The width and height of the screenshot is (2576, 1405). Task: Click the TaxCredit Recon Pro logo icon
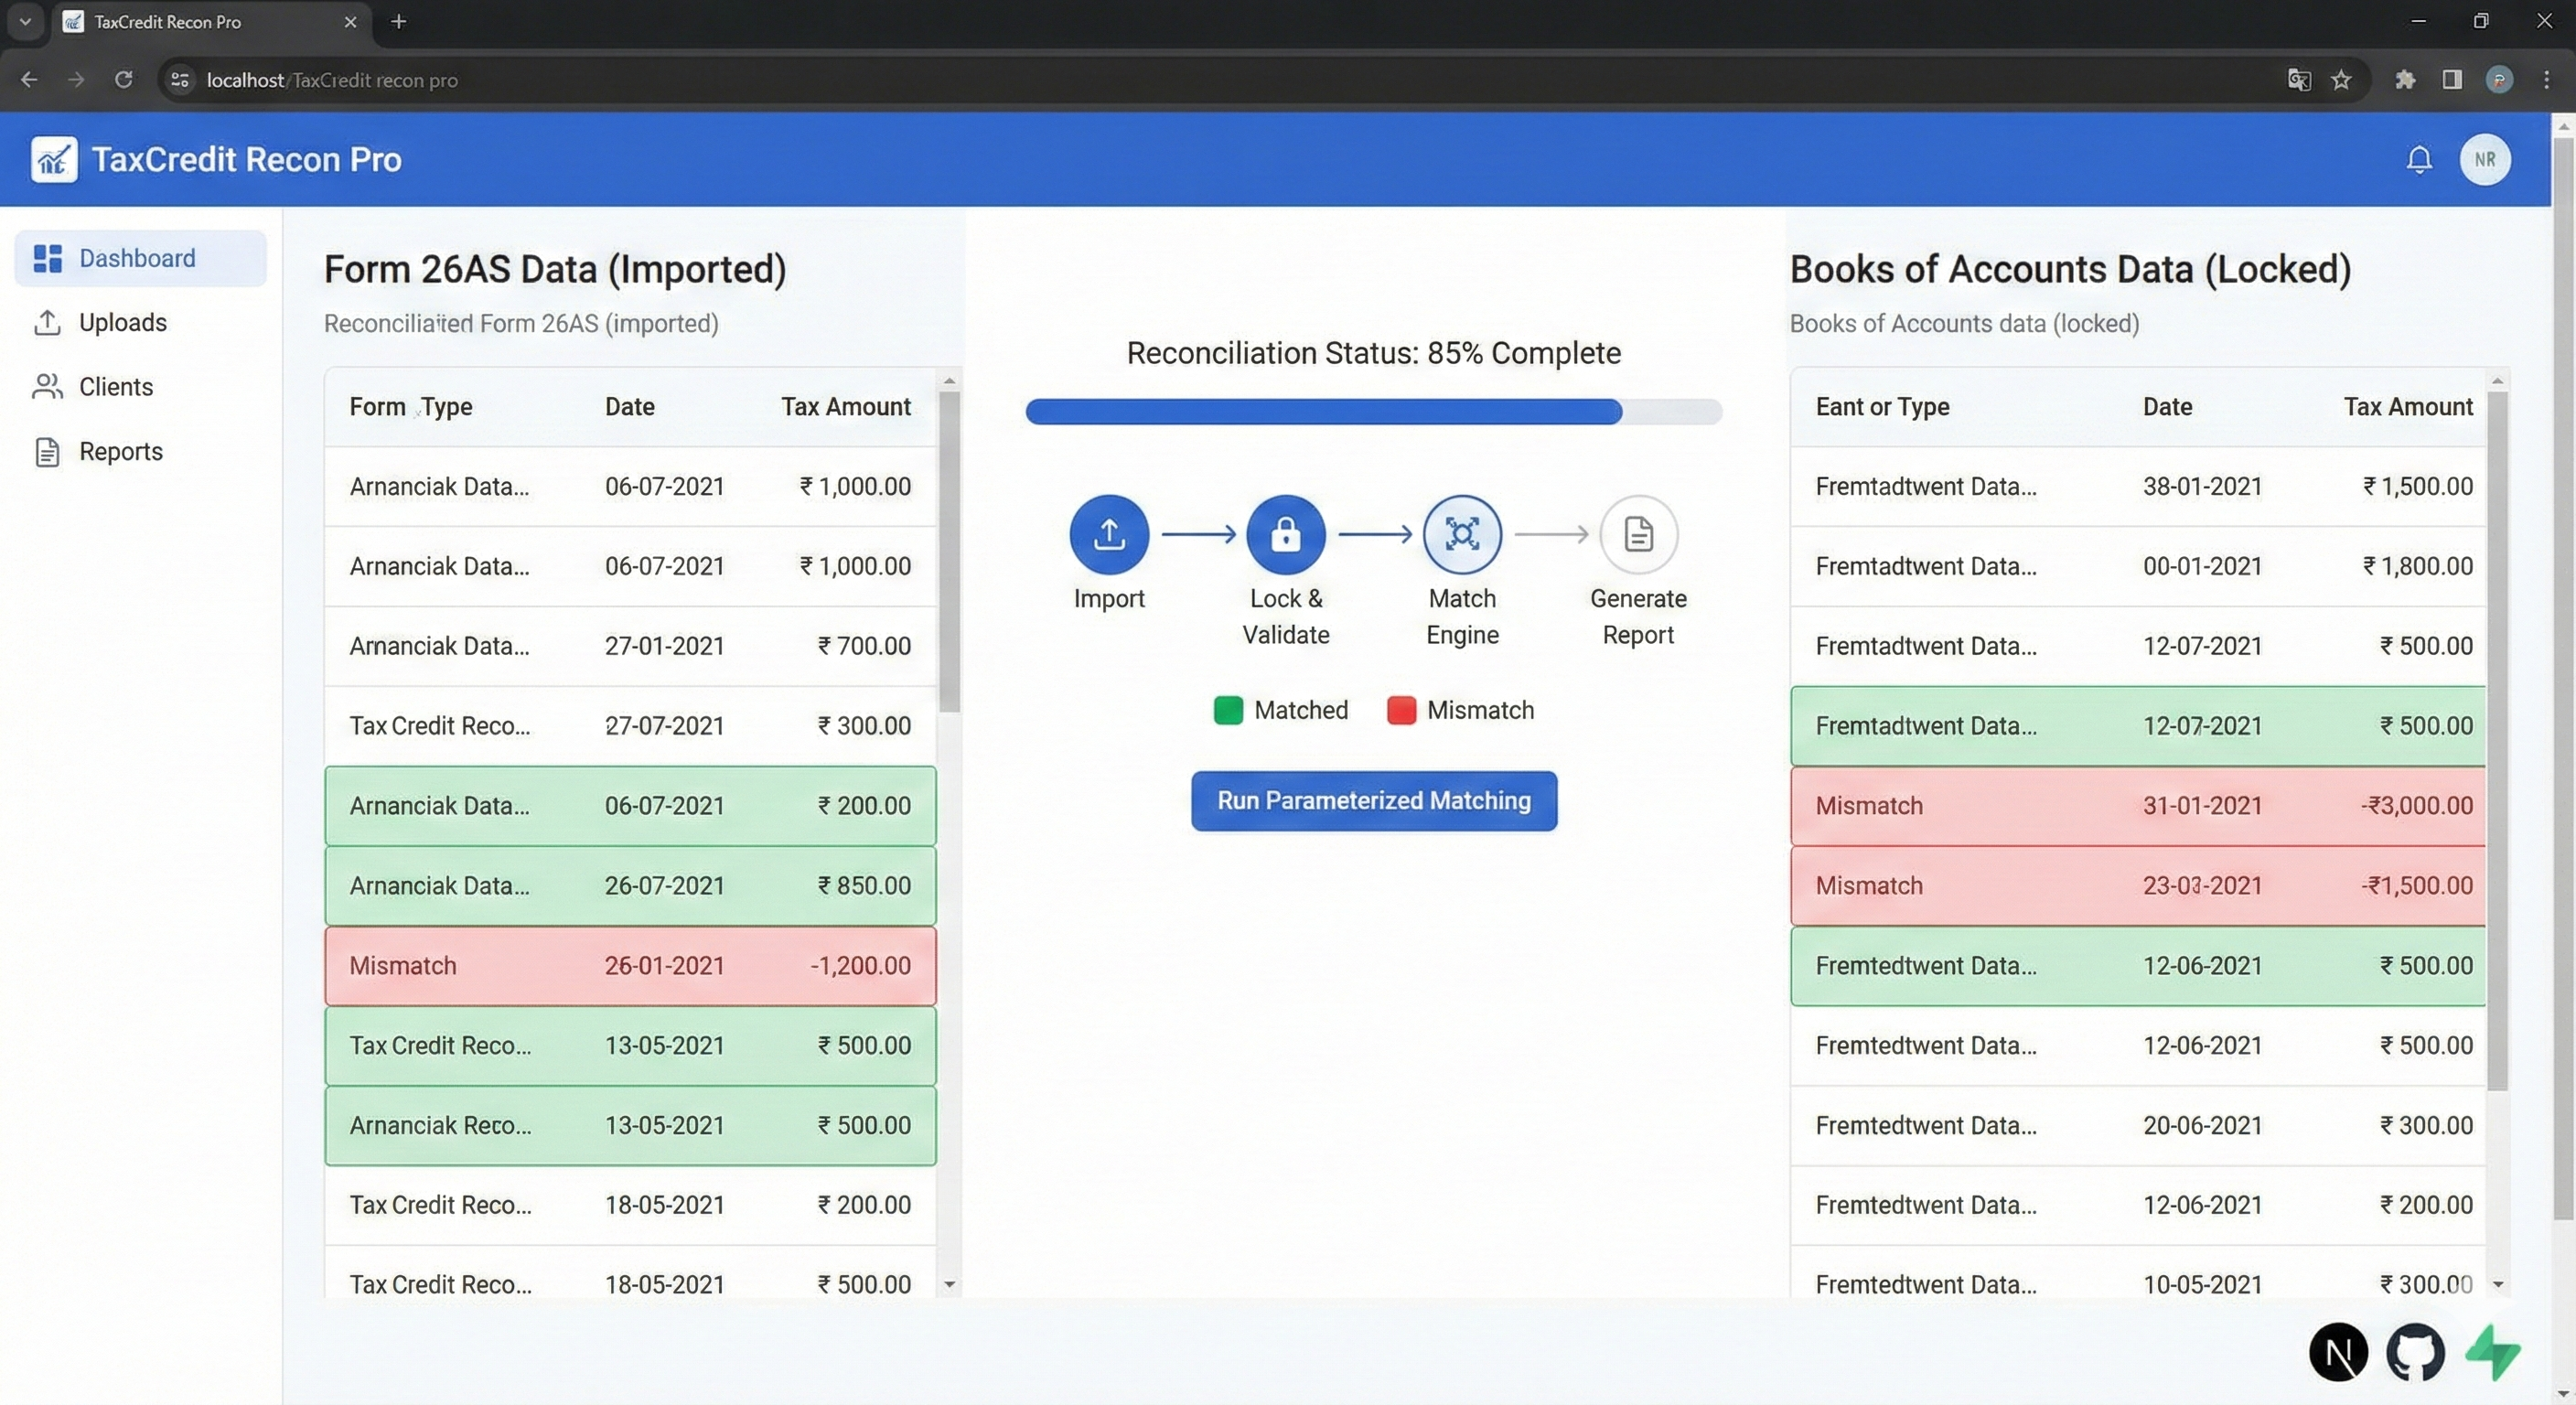pyautogui.click(x=54, y=160)
